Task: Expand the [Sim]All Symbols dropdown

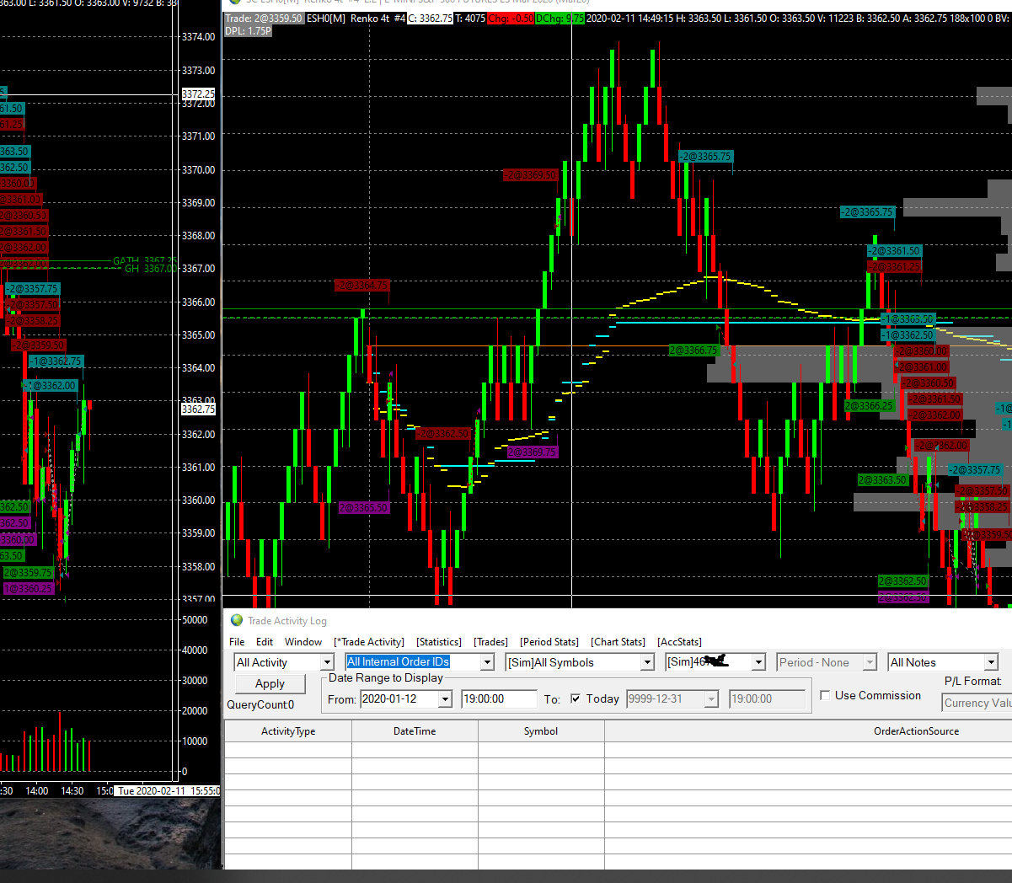Action: (x=647, y=663)
